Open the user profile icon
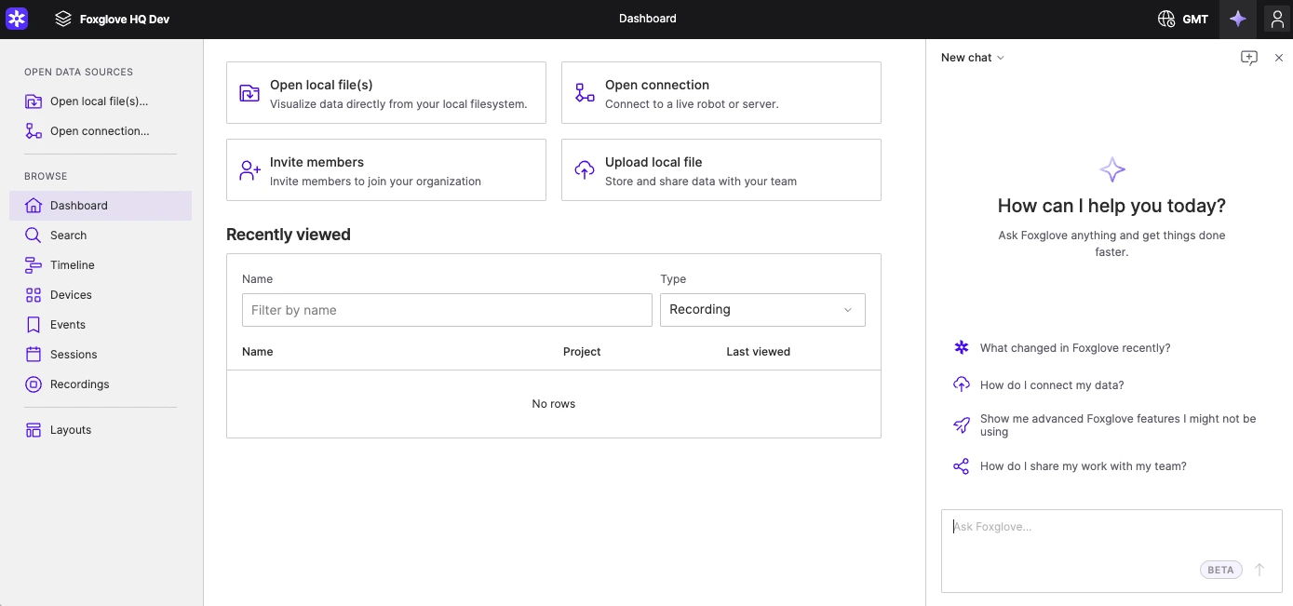The height and width of the screenshot is (606, 1293). pos(1277,19)
